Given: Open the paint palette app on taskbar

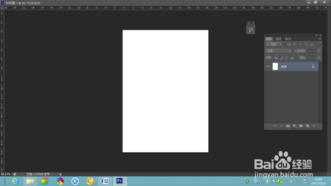Looking at the screenshot, I should click(x=90, y=181).
